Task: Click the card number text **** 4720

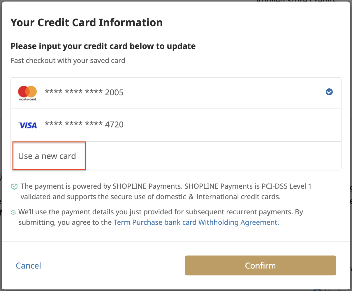Action: point(84,125)
